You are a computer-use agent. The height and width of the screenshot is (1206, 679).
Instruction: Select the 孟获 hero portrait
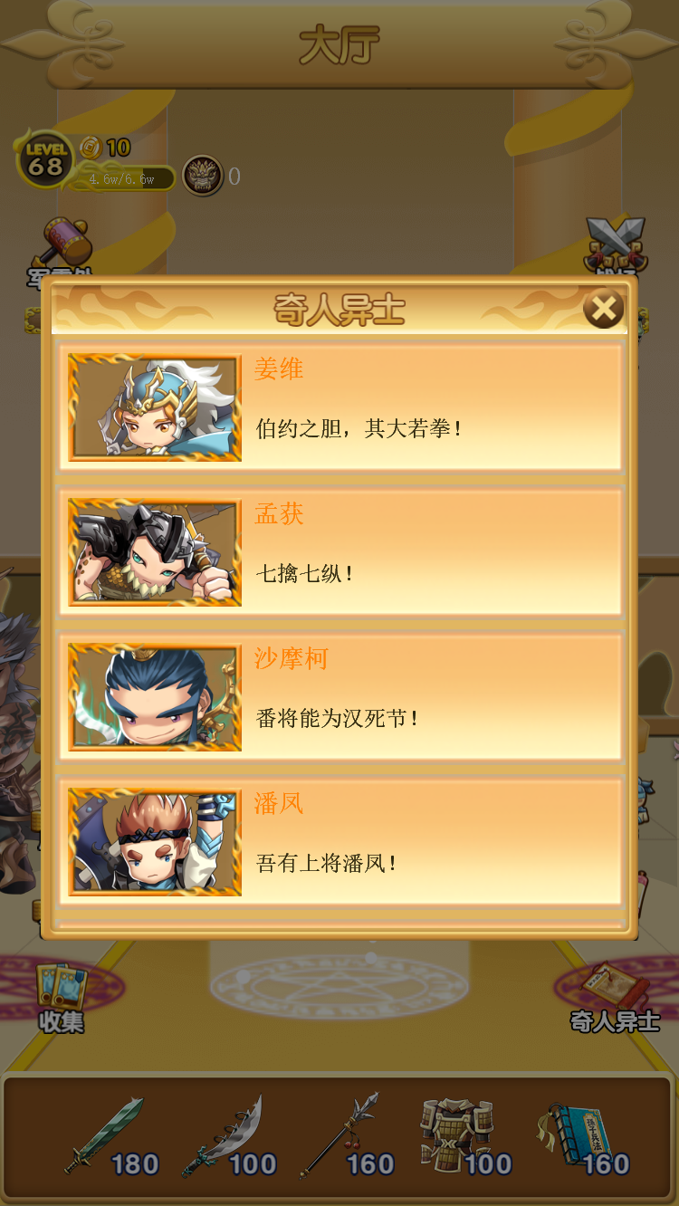click(155, 552)
